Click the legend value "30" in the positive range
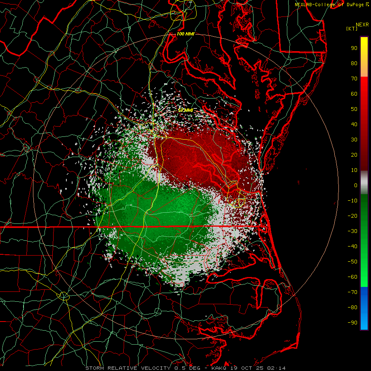The width and height of the screenshot is (371, 371). 354,140
